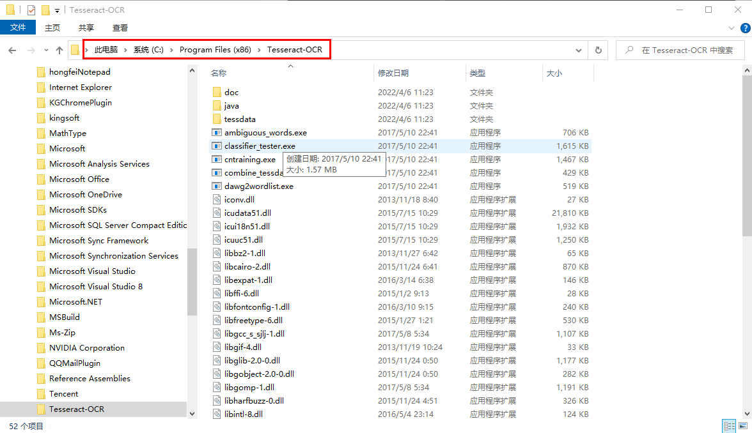Image resolution: width=752 pixels, height=433 pixels.
Task: Click the Forward navigation arrow
Action: pyautogui.click(x=31, y=50)
